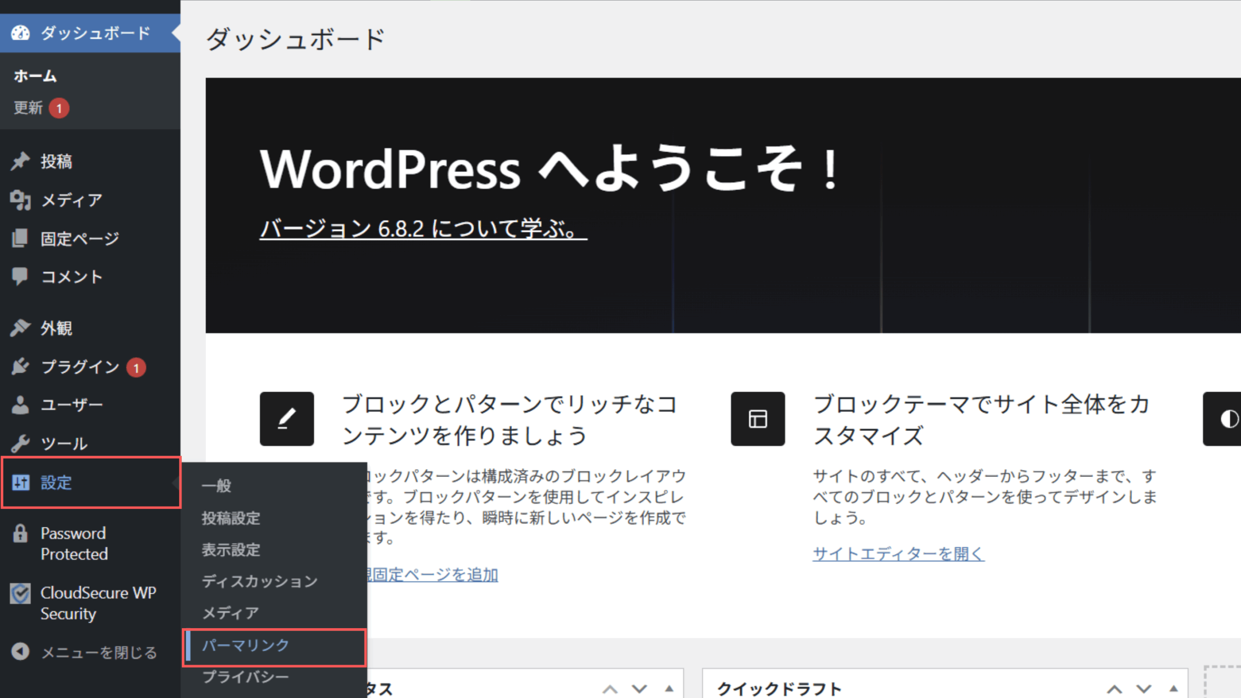The height and width of the screenshot is (698, 1241).
Task: Move status widget down with chevron
Action: [640, 689]
